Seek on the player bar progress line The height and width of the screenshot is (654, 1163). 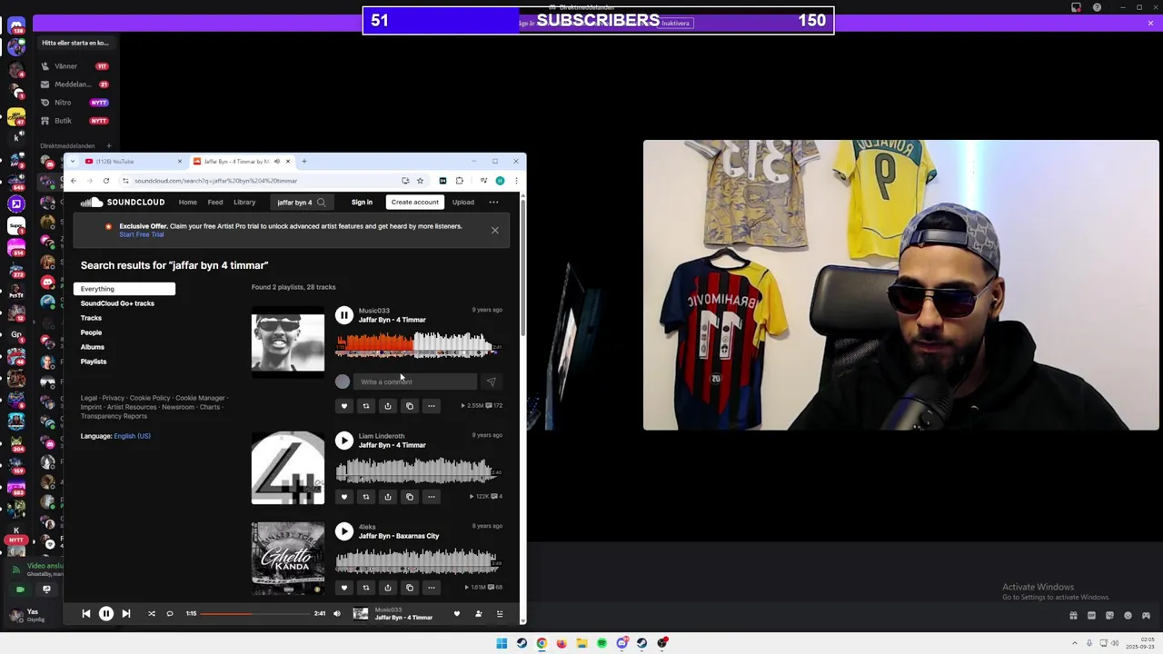coord(255,614)
